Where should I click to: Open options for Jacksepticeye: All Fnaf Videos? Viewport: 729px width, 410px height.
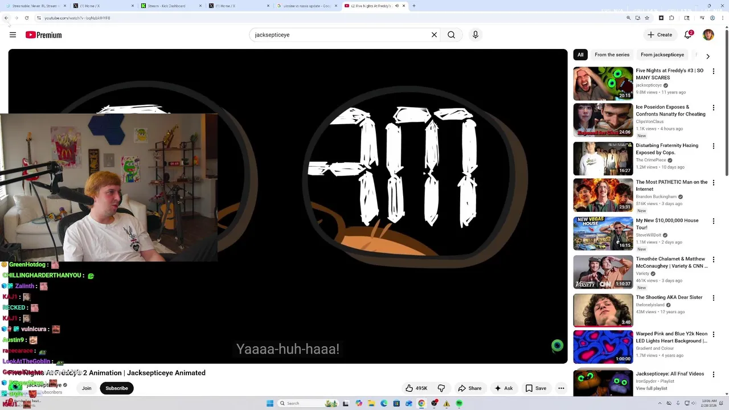tap(713, 375)
